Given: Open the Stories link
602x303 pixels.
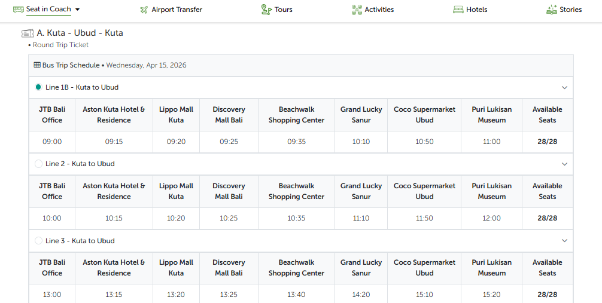Looking at the screenshot, I should [x=570, y=10].
